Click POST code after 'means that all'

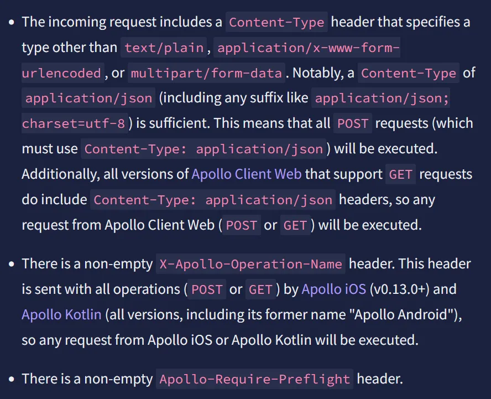tap(353, 123)
